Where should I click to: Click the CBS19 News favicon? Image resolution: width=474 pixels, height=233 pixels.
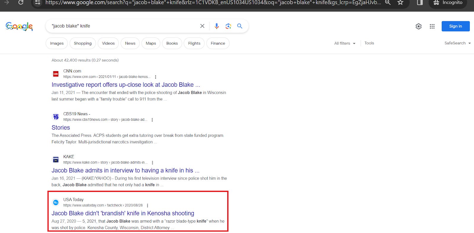(56, 117)
